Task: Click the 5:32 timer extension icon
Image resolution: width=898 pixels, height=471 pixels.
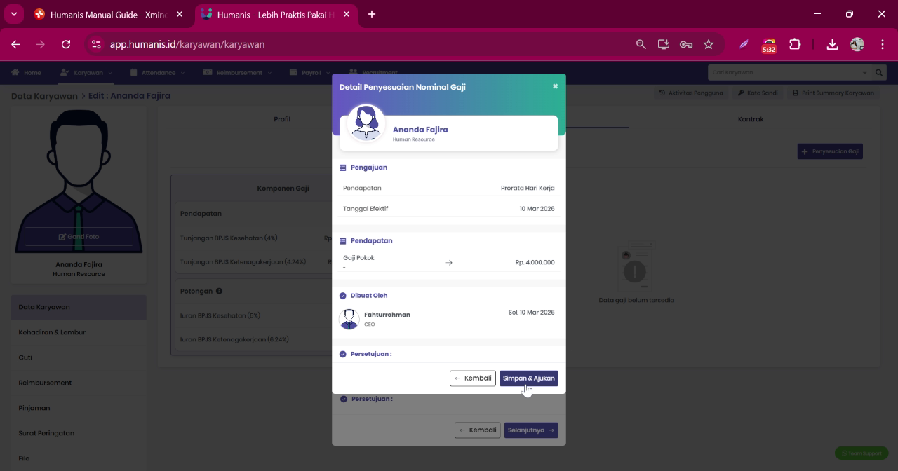Action: [x=769, y=45]
